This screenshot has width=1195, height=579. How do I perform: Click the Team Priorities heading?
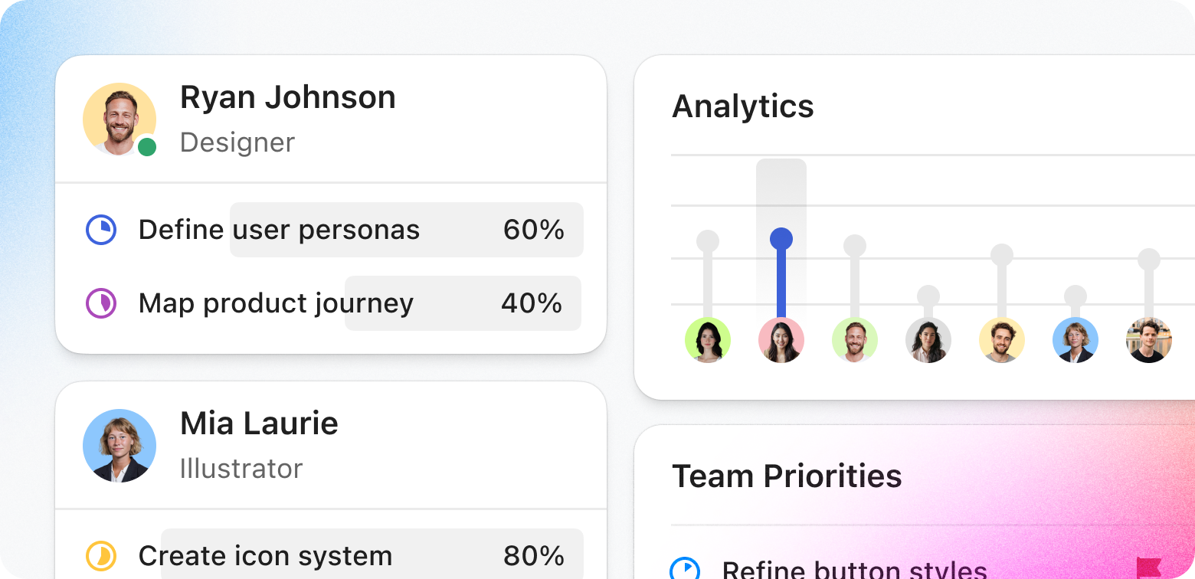(787, 476)
